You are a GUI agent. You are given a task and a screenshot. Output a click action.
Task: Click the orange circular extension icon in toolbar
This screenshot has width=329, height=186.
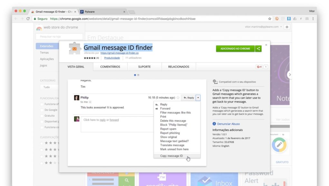tap(277, 19)
